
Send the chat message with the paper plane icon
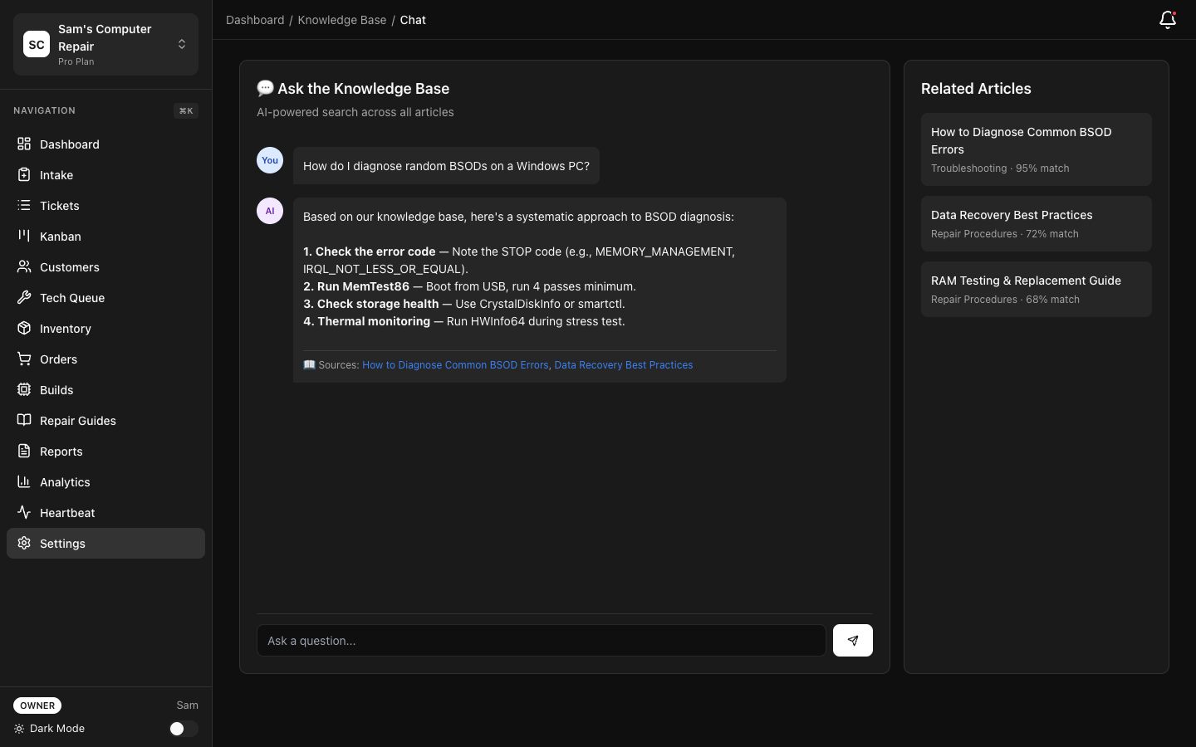(x=852, y=640)
